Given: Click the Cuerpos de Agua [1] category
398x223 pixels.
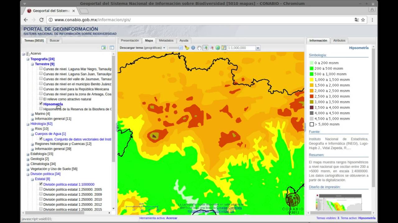Looking at the screenshot, I should point(50,134).
